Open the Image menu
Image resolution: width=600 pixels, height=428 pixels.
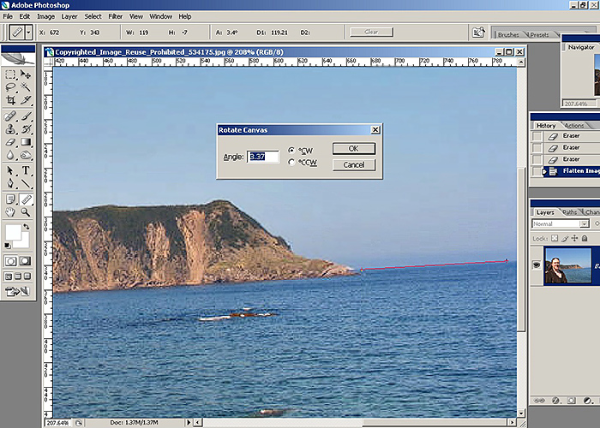click(x=45, y=16)
